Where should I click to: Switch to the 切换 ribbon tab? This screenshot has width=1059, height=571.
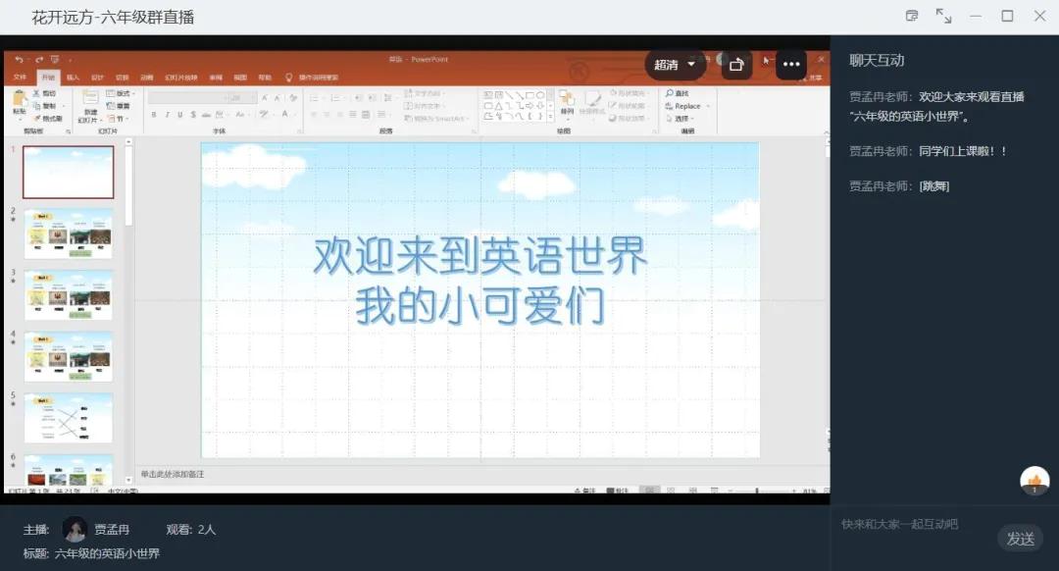tap(123, 78)
